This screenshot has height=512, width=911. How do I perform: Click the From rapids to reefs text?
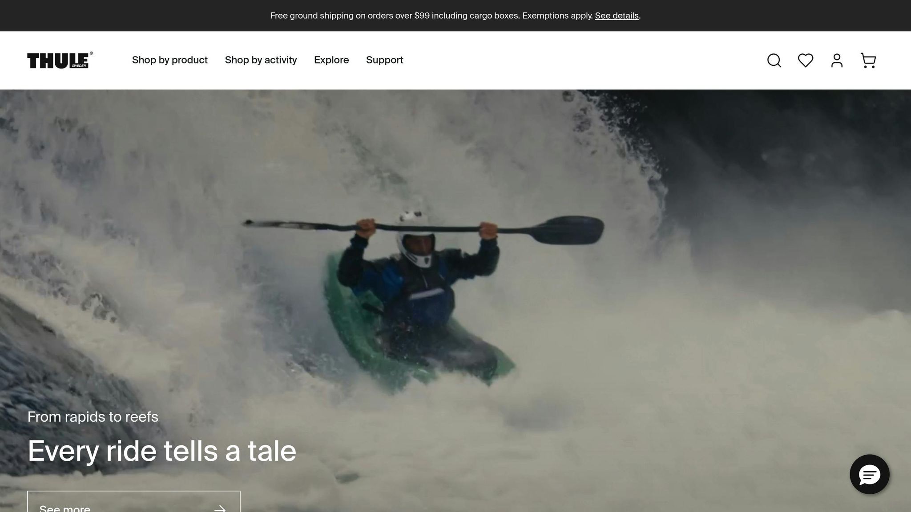click(93, 417)
